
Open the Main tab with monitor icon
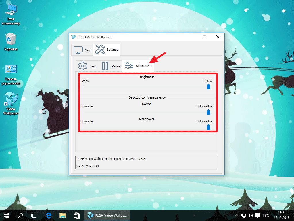pos(82,50)
